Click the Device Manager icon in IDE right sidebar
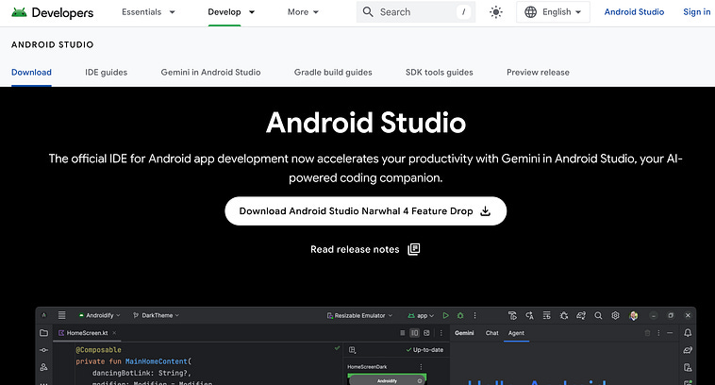The width and height of the screenshot is (715, 385). tap(688, 367)
